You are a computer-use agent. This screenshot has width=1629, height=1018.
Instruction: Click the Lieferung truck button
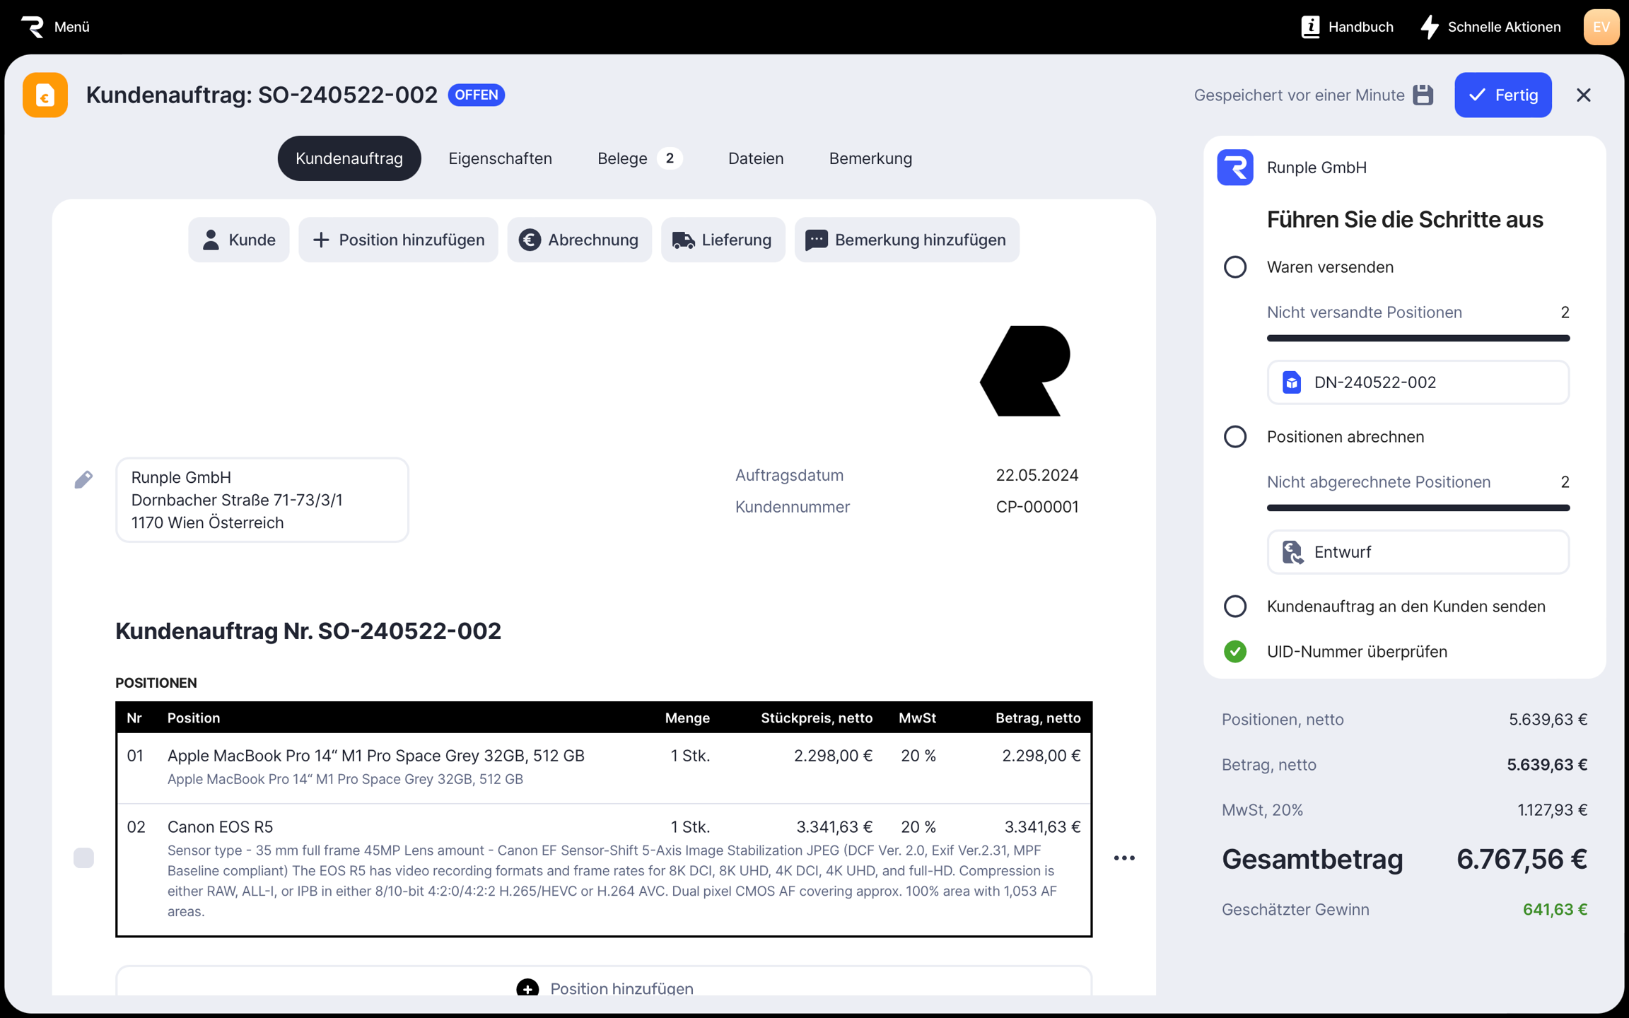pos(723,240)
